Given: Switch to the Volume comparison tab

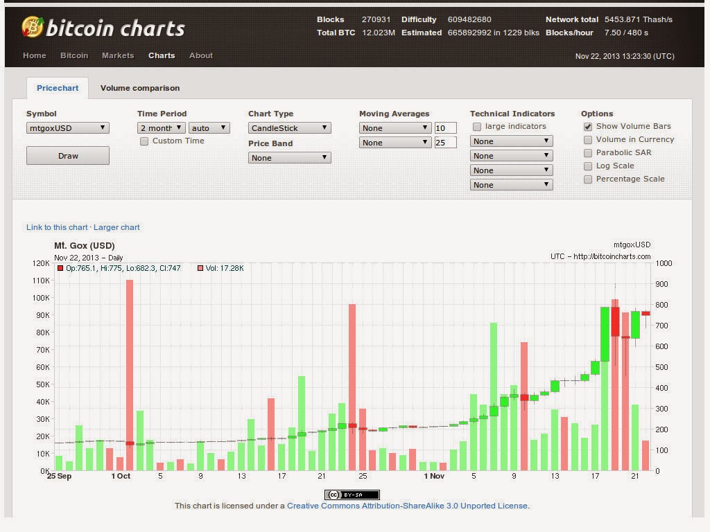Looking at the screenshot, I should coord(140,88).
